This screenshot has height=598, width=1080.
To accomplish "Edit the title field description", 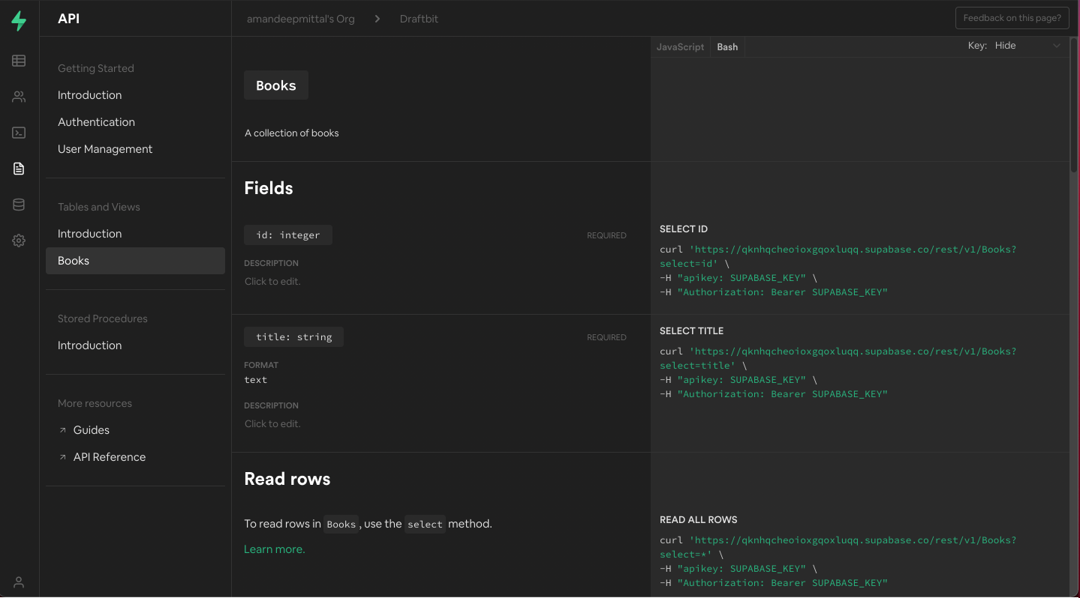I will 272,424.
